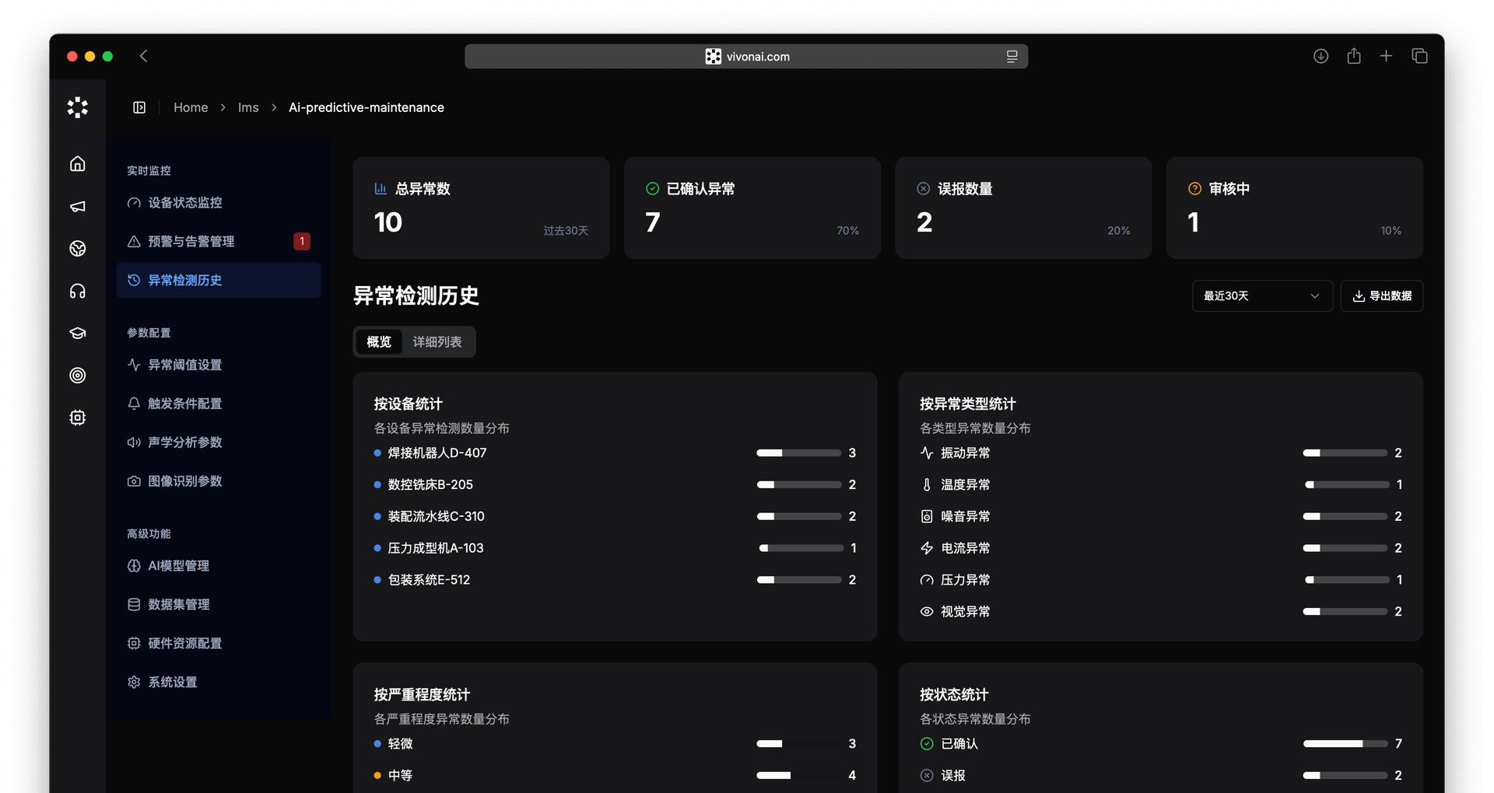
Task: Open the megaphone announcements icon in the sidebar
Action: pyautogui.click(x=77, y=207)
